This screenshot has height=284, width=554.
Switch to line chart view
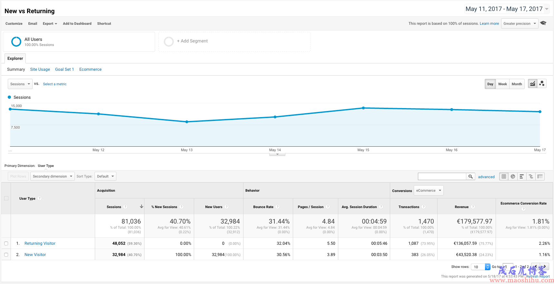532,84
